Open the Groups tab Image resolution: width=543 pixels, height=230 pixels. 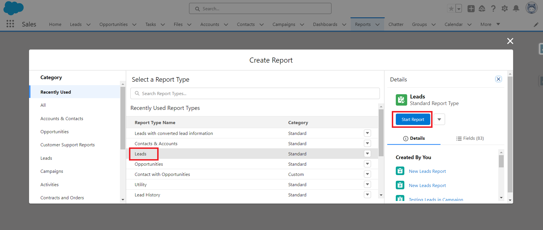419,24
